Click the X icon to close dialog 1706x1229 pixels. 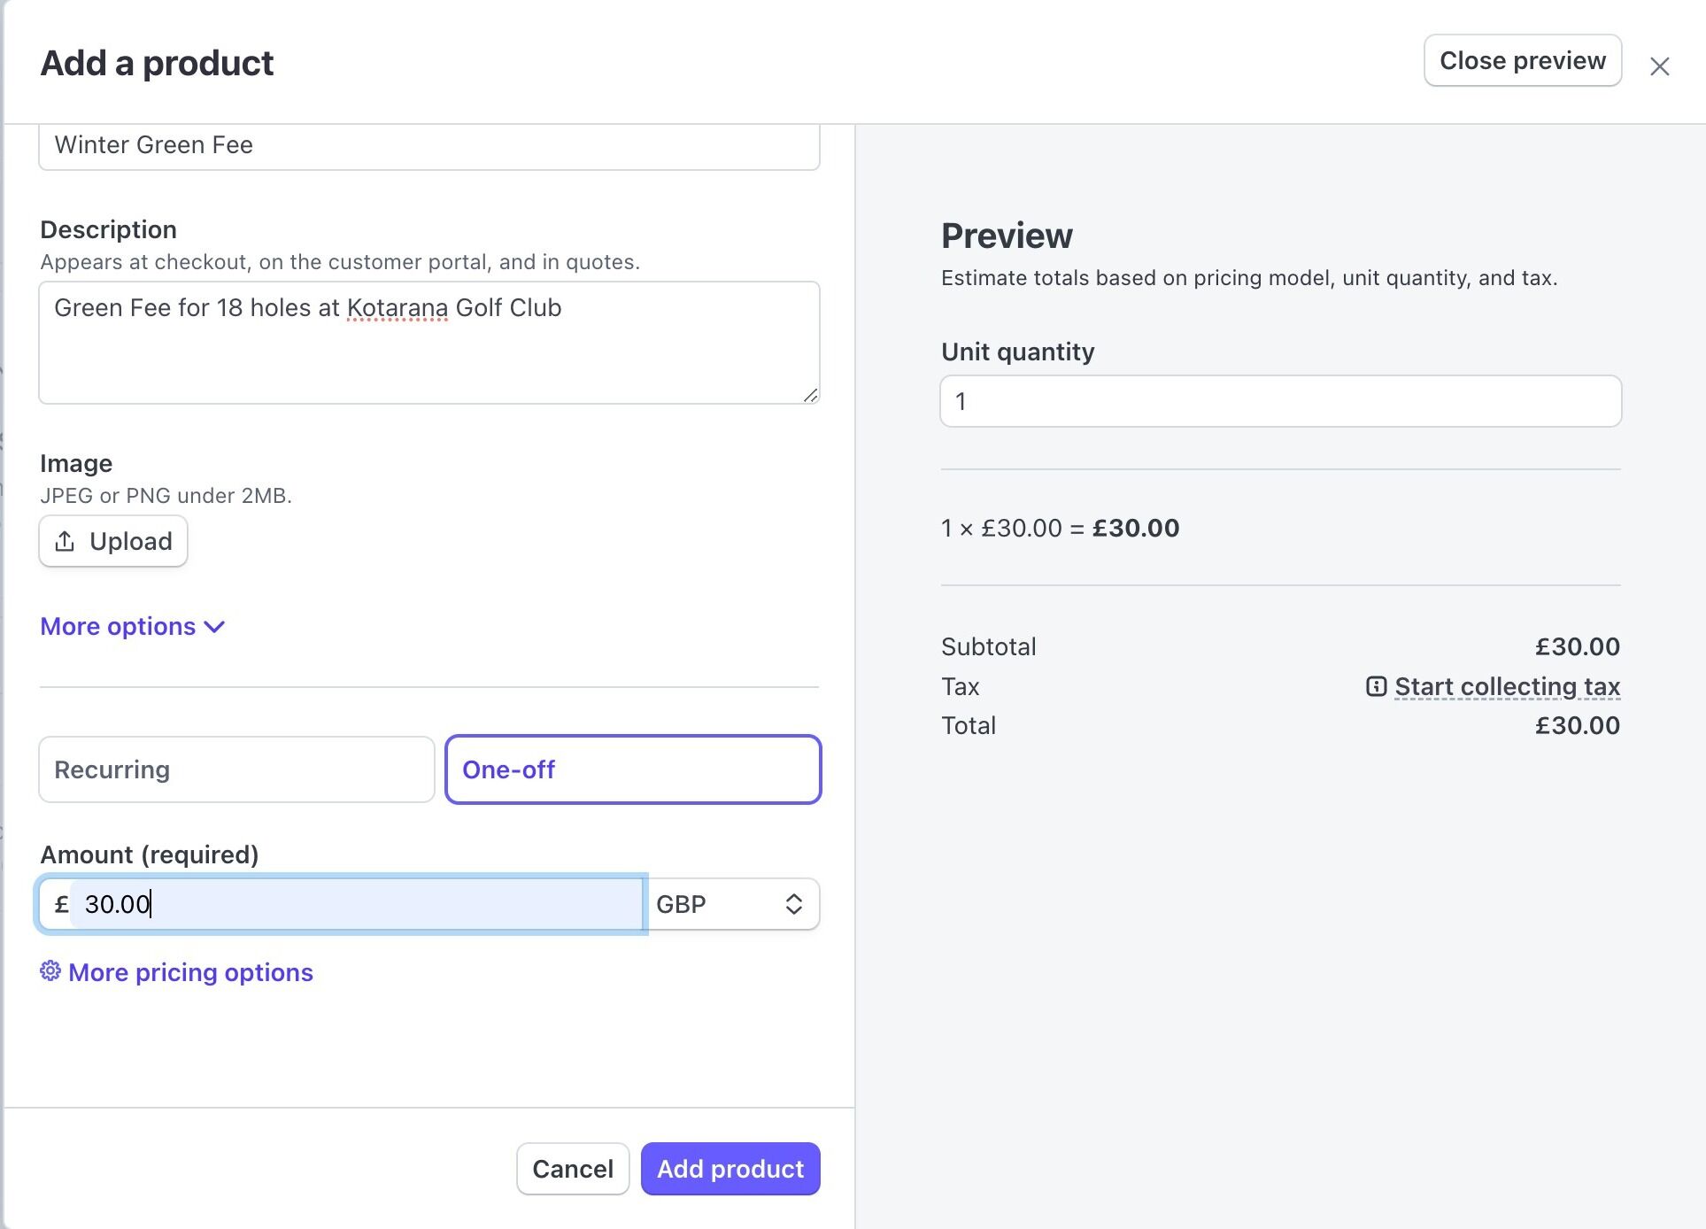[1659, 66]
